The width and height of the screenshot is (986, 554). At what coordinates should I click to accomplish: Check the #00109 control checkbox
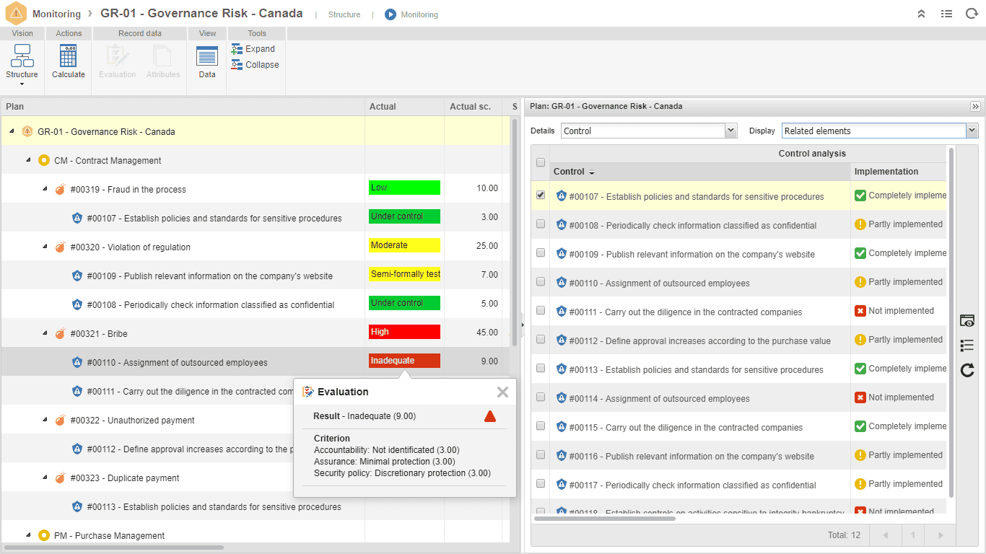click(x=541, y=252)
